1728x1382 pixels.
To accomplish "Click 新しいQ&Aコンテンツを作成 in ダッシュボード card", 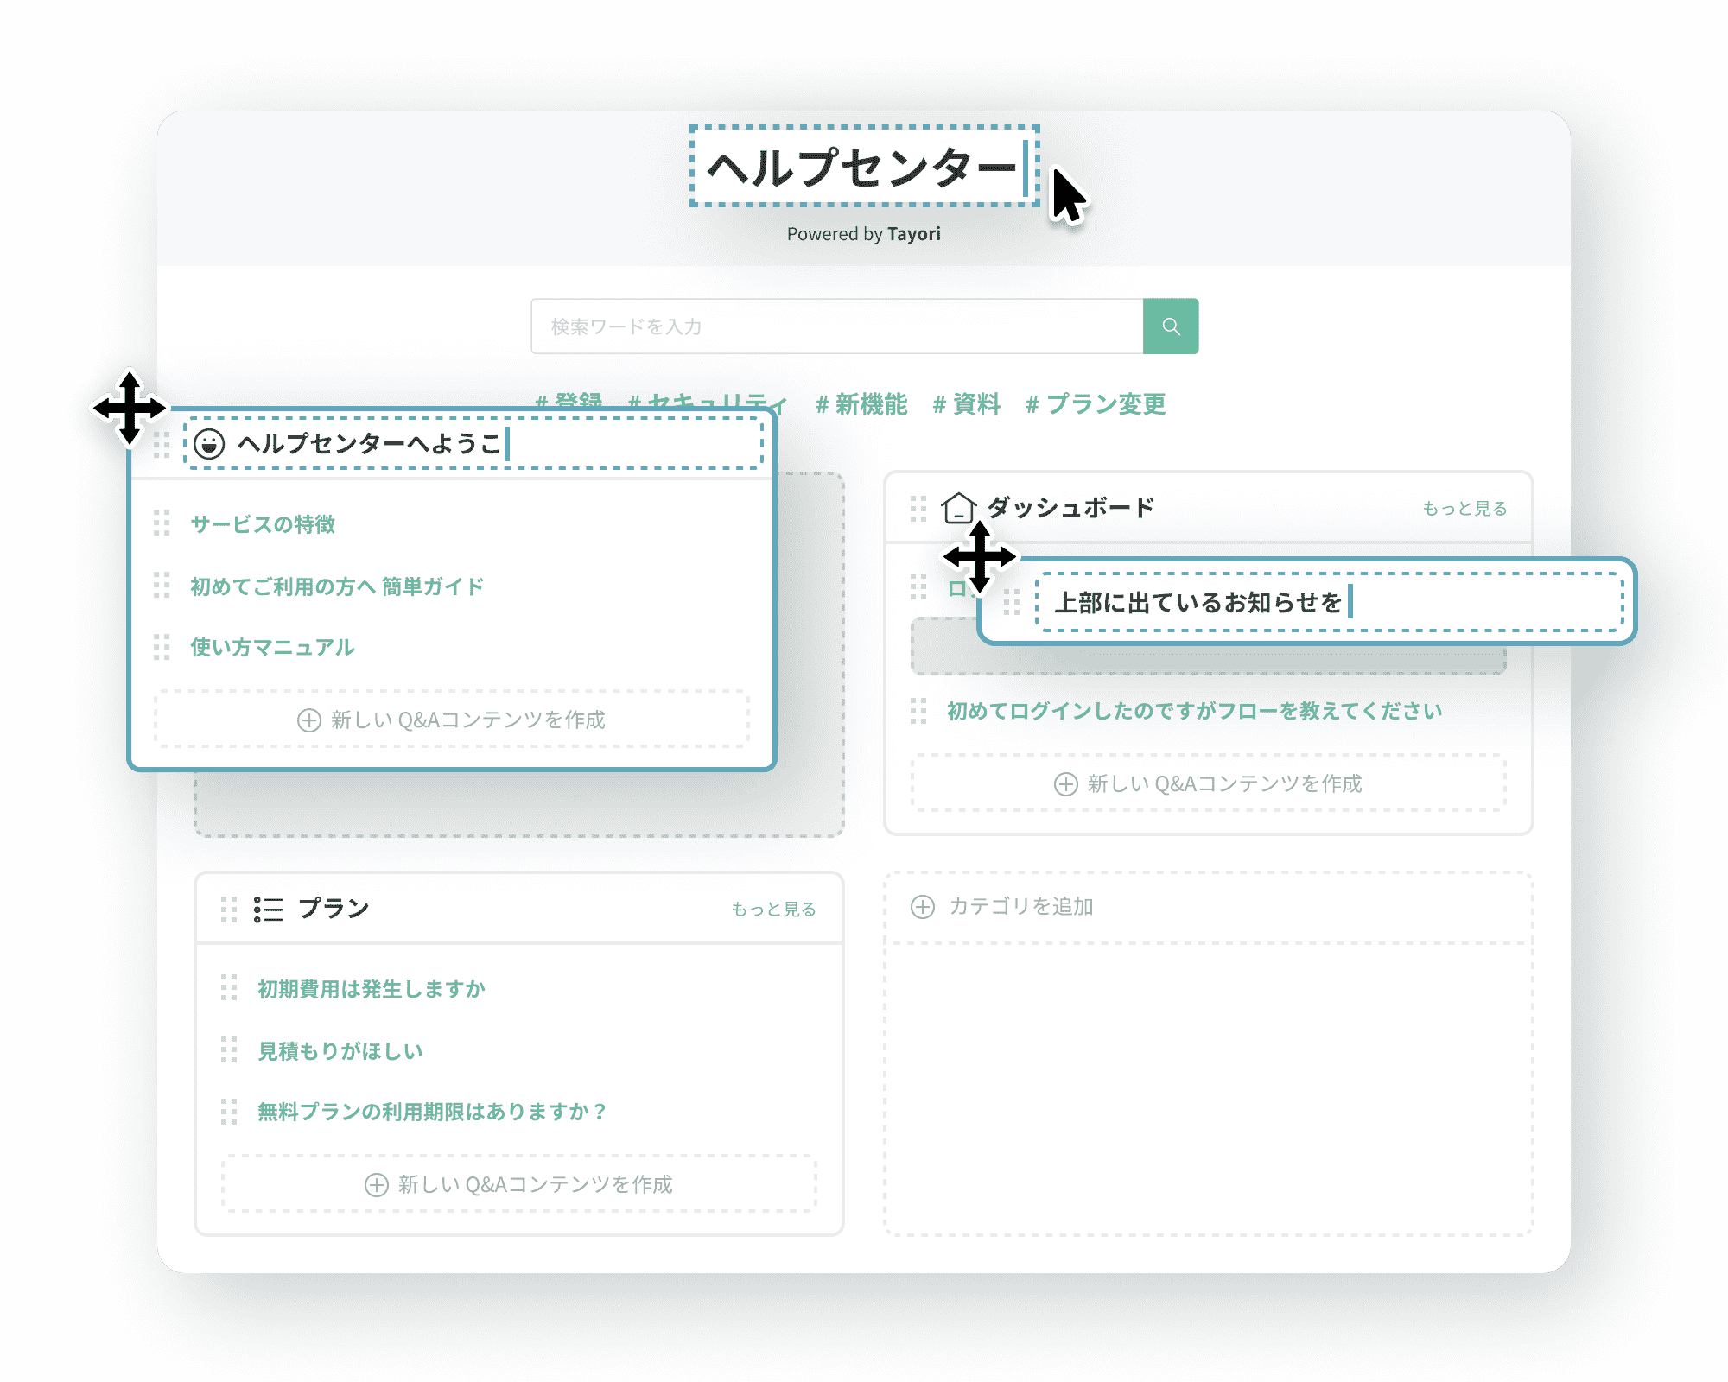I will (x=1222, y=783).
